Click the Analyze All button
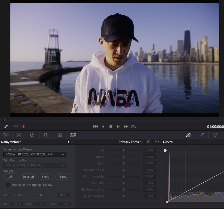This screenshot has width=224, height=209. pyautogui.click(x=11, y=177)
